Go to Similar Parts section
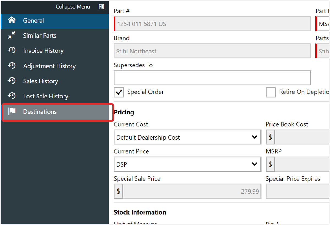This screenshot has width=330, height=225. click(55, 36)
